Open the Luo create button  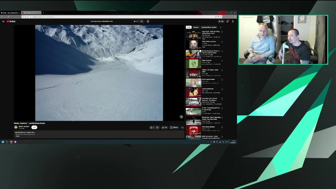click(x=221, y=21)
